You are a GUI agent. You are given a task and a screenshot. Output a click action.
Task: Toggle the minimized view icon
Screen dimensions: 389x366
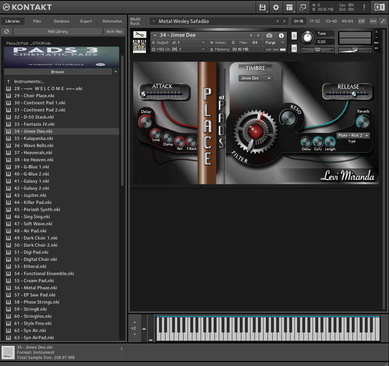[303, 8]
